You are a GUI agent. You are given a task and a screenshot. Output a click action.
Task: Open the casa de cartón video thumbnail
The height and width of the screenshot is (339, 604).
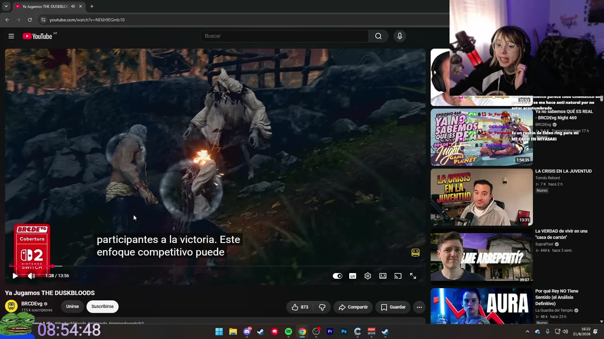tap(481, 257)
